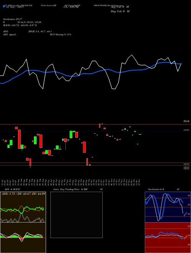Click the 'ADX signal:' label

(10, 34)
